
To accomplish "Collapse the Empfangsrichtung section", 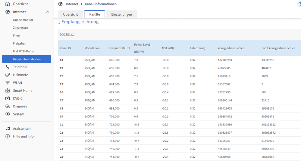I will 78,22.
